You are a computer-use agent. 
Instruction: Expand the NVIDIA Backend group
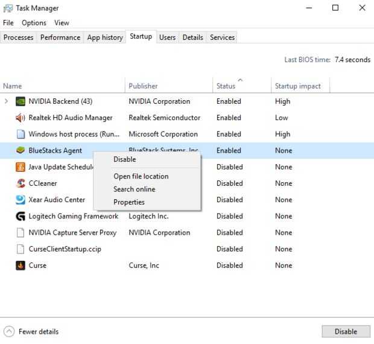pos(7,101)
